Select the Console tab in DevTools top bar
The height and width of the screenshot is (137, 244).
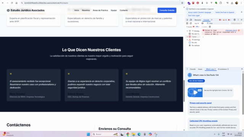[206, 20]
